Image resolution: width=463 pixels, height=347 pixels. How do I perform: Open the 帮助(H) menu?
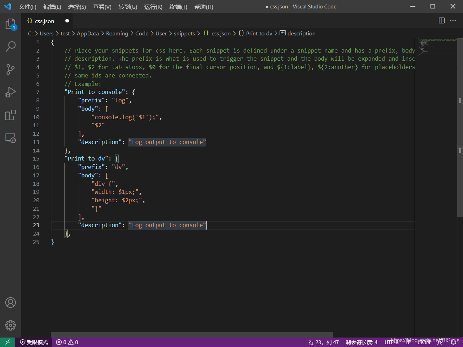[204, 7]
